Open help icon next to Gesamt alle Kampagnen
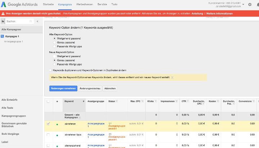 (79, 118)
